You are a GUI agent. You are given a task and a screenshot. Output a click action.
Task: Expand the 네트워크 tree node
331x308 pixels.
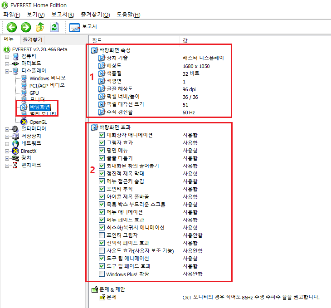coord(7,144)
